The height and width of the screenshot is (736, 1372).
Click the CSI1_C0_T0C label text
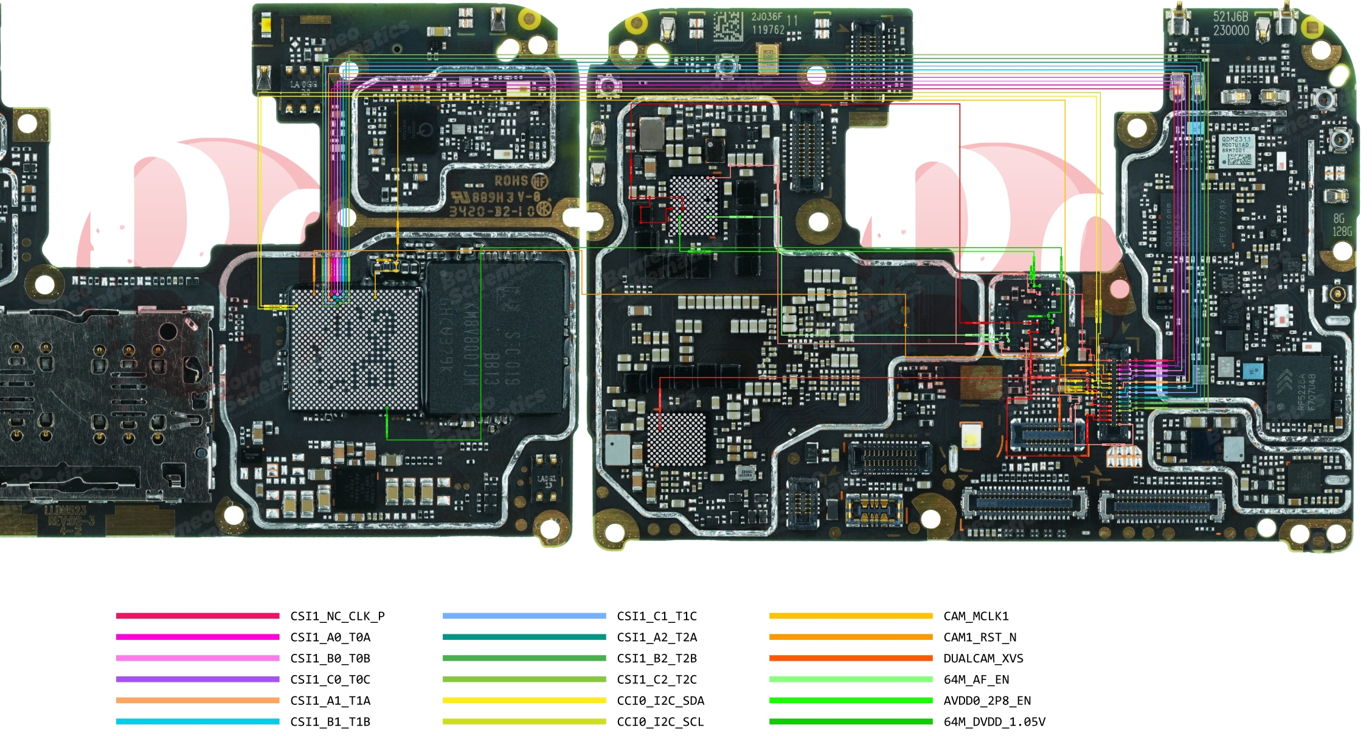pyautogui.click(x=330, y=679)
